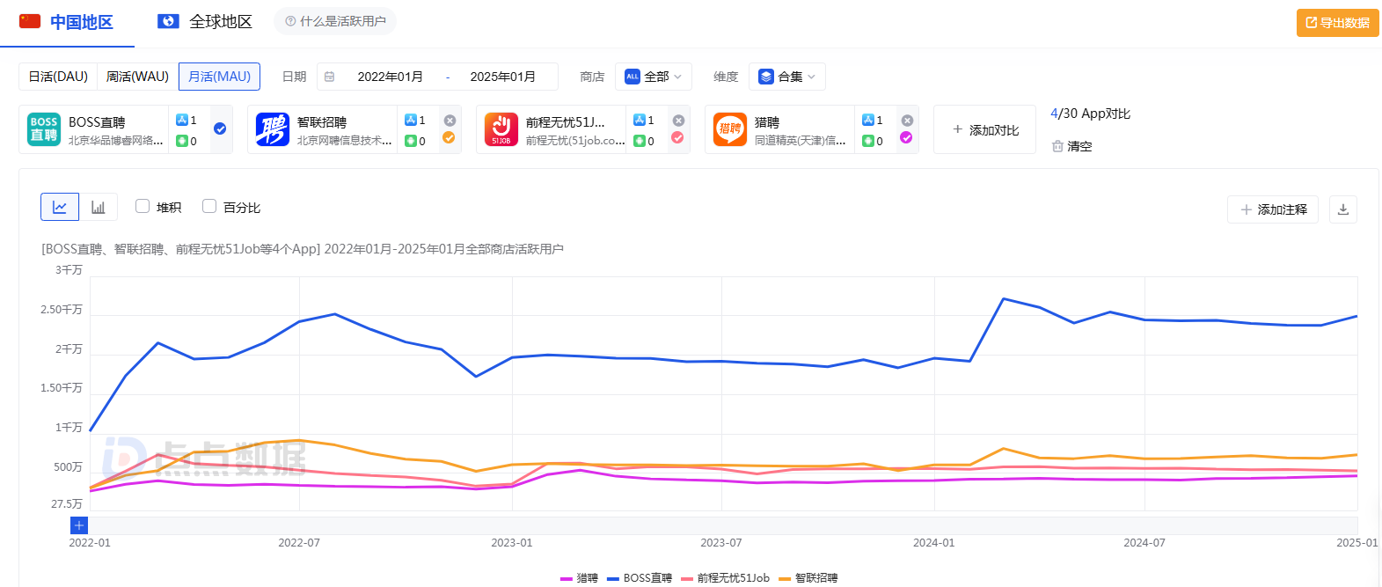1382x587 pixels.
Task: Open the 什么是活跃用户 help link
Action: tap(335, 21)
